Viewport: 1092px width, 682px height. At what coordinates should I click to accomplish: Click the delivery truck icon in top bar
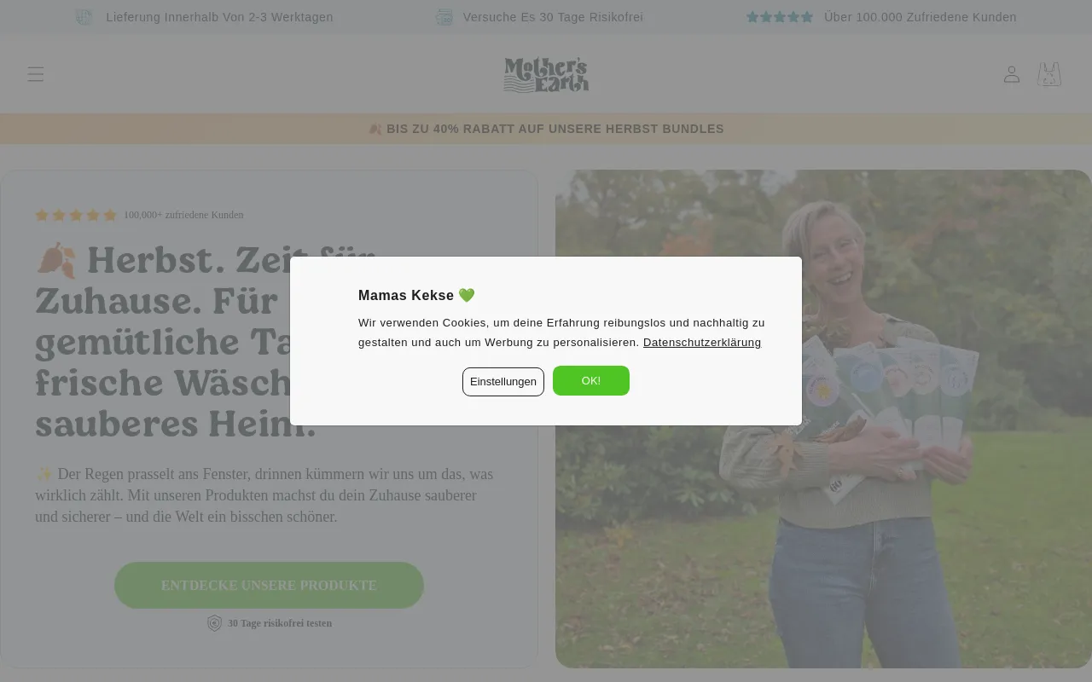click(x=84, y=17)
